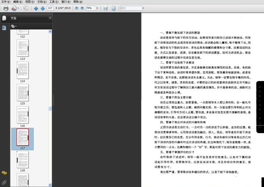Click the scroll down arrow of thumbnail panel
The image size is (264, 187).
coord(50,185)
